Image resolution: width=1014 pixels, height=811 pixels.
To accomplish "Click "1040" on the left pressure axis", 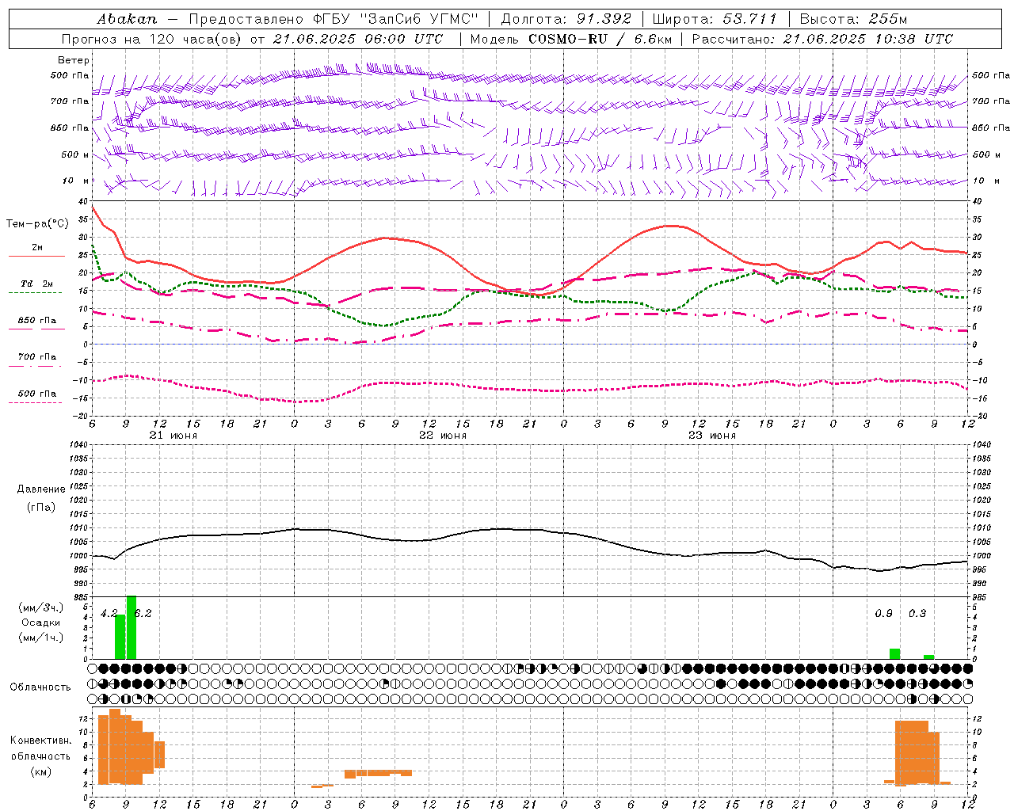I will point(76,445).
